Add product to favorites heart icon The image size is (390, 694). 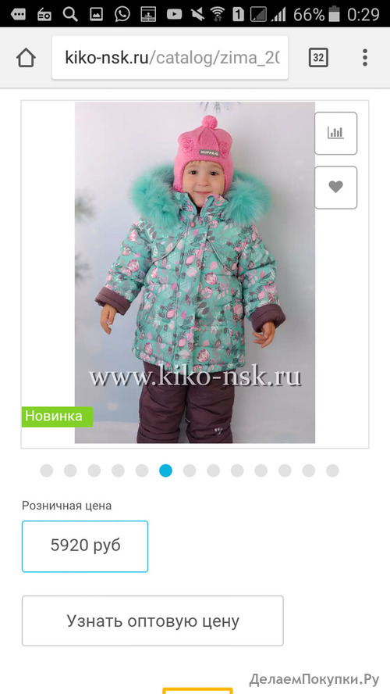coord(335,188)
